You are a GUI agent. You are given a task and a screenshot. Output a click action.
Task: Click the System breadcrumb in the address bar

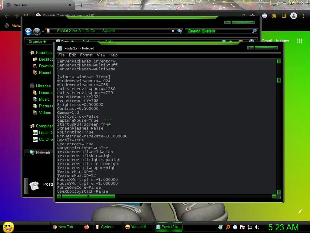[108, 31]
